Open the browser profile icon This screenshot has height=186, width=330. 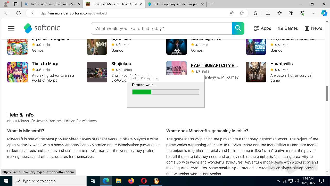[6, 4]
